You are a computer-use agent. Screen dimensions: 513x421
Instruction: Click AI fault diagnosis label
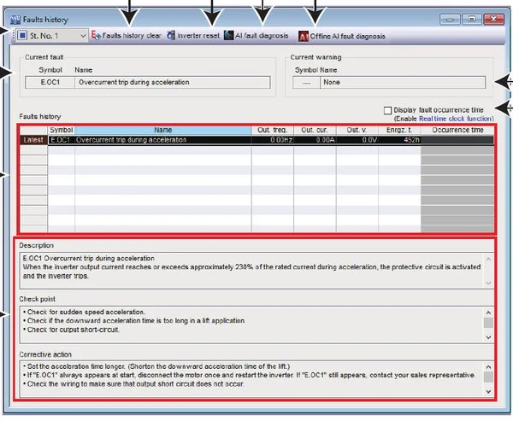262,35
